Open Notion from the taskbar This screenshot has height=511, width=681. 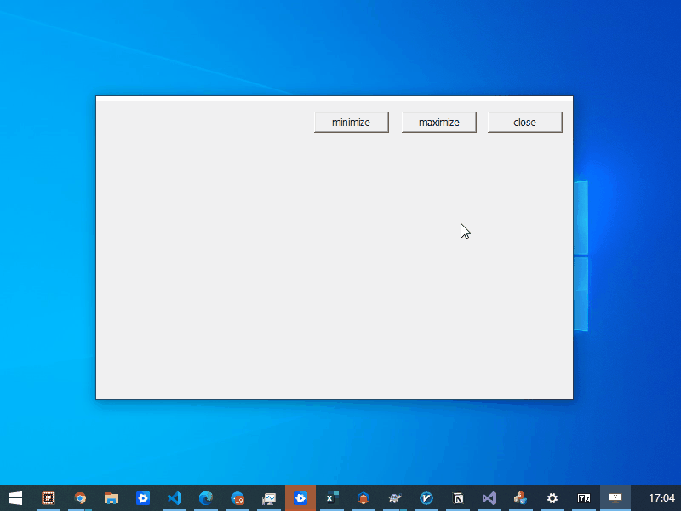coord(458,498)
